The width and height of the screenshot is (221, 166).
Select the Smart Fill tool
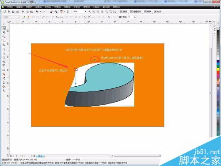[4, 45]
